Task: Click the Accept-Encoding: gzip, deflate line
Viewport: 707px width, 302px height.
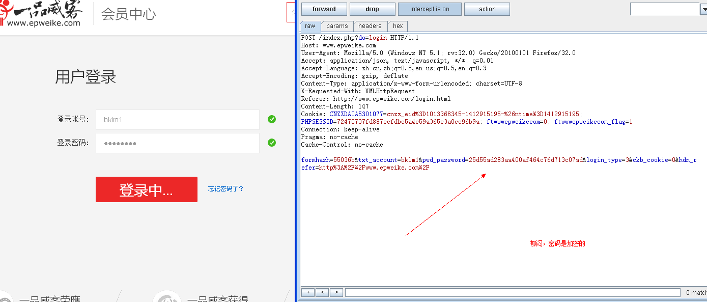Action: [x=354, y=76]
